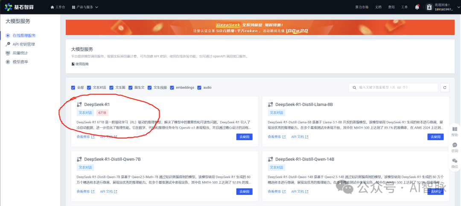Image resolution: width=461 pixels, height=206 pixels.
Task: Click the DeepSeek-R1-Distill-Qwen-14B model icon
Action: pos(271,159)
